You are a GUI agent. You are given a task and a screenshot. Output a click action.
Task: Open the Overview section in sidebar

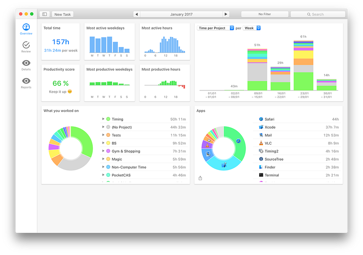coord(26,29)
